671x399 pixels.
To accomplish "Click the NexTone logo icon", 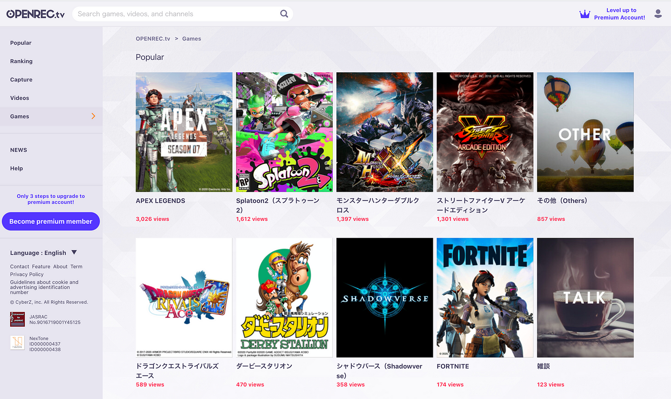I will coord(17,342).
